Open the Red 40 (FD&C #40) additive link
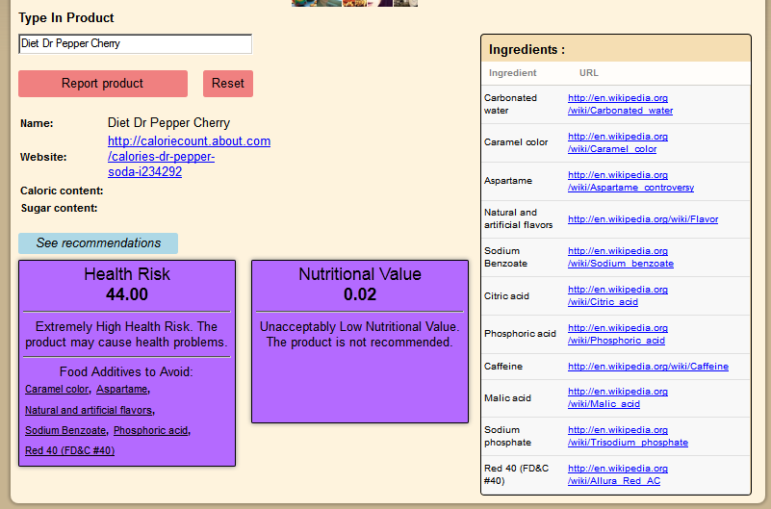The height and width of the screenshot is (509, 771). (70, 450)
